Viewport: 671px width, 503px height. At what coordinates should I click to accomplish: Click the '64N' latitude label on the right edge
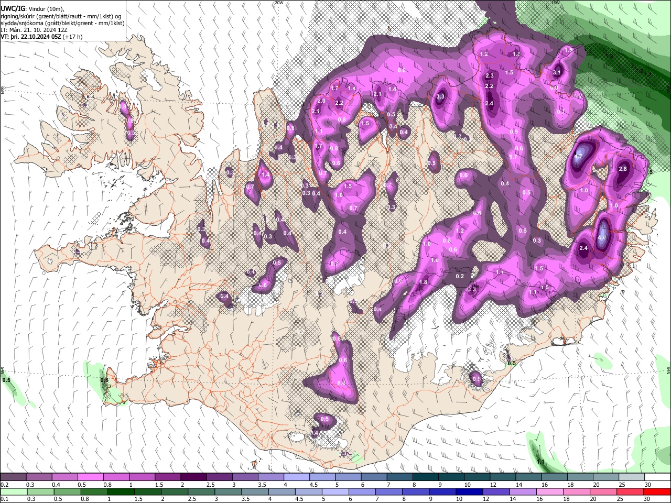tap(668, 370)
